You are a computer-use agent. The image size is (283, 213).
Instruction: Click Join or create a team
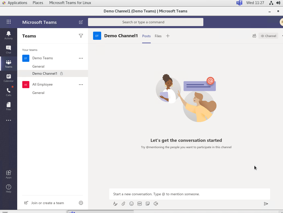click(48, 203)
